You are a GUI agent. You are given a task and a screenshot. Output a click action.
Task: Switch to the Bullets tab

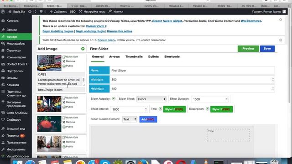pyautogui.click(x=153, y=56)
